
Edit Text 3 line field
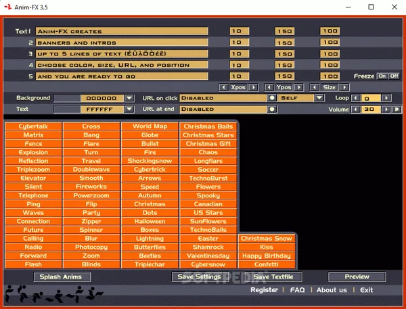[x=122, y=54]
